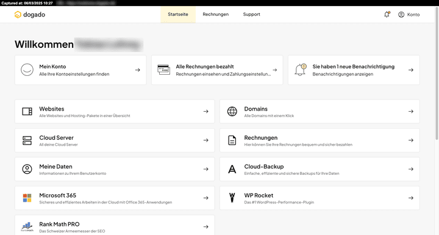Open the Cloud-Backup title
439x235 pixels.
[264, 166]
